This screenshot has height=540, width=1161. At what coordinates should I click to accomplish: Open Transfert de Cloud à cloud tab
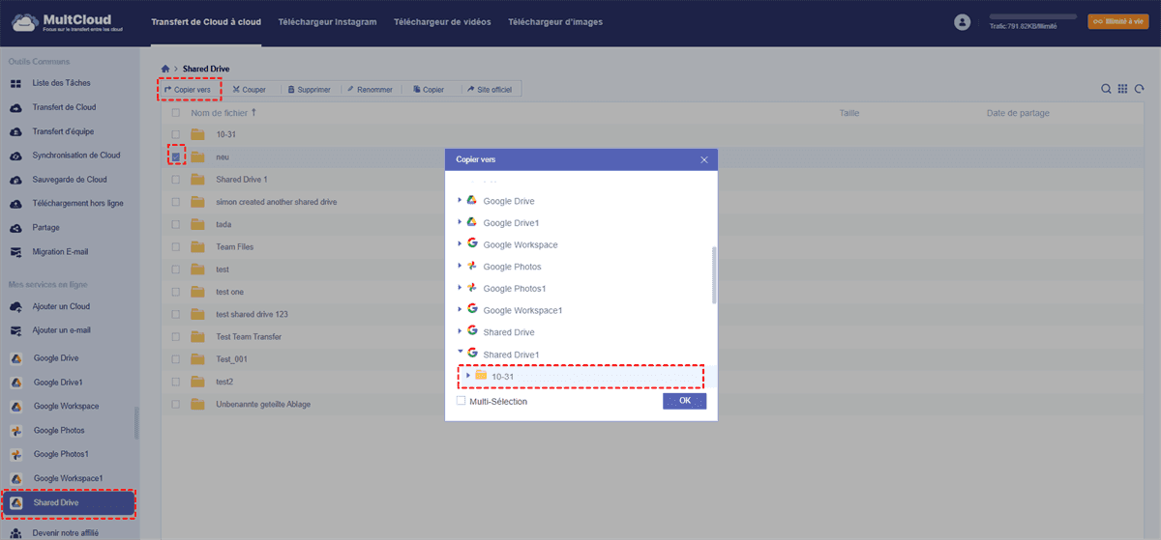click(x=207, y=21)
